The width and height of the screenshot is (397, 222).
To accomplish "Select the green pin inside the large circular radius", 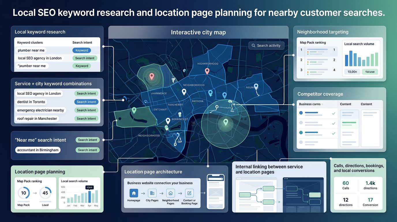I will (x=226, y=122).
